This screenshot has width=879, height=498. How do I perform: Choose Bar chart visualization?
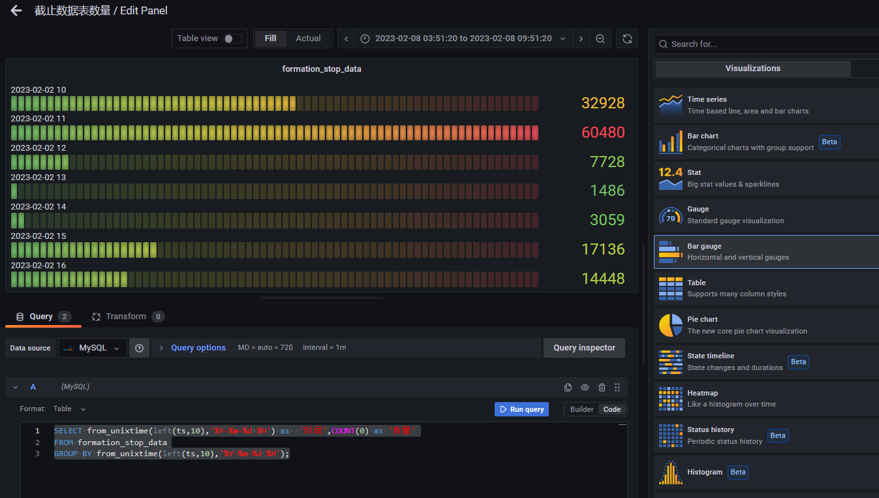(767, 142)
